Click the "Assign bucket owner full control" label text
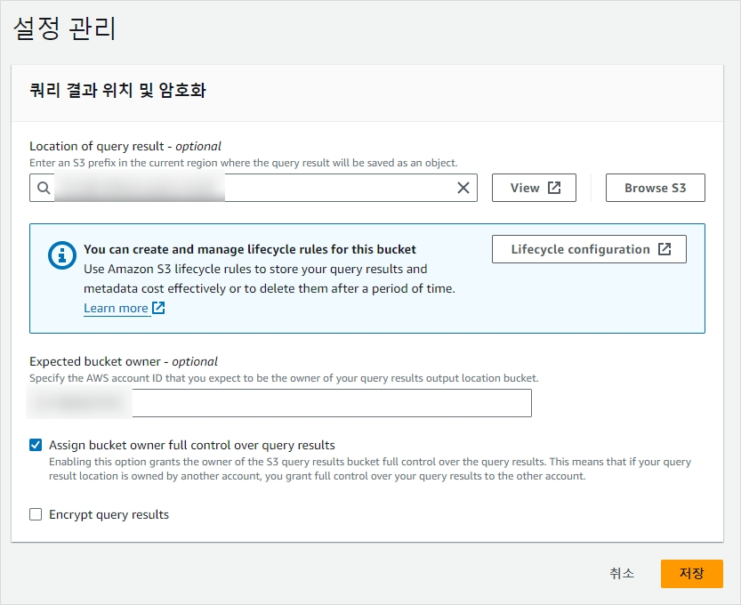Screen dimensions: 741x605 (191, 445)
